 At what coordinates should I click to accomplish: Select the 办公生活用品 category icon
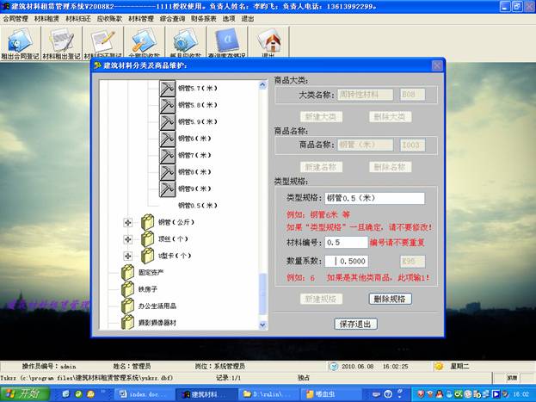point(126,306)
